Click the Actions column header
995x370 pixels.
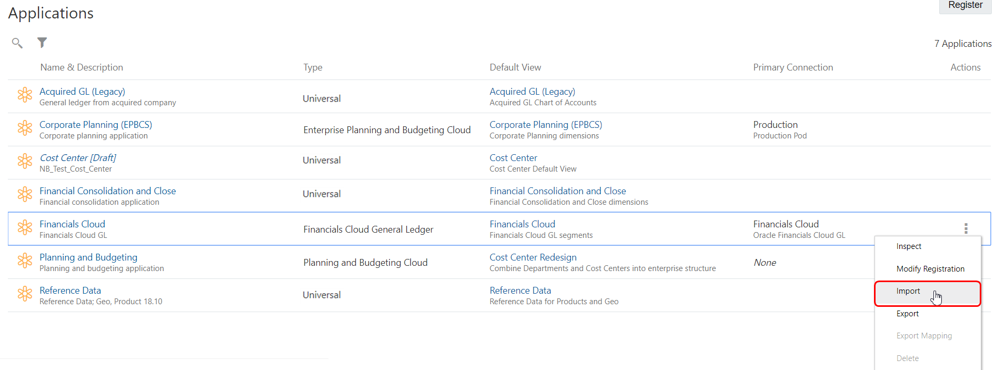[x=965, y=67]
